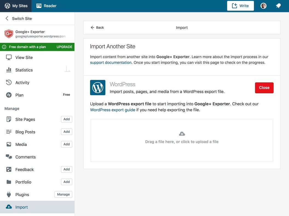Click the Google+ Exporter site shield icon

9,34
